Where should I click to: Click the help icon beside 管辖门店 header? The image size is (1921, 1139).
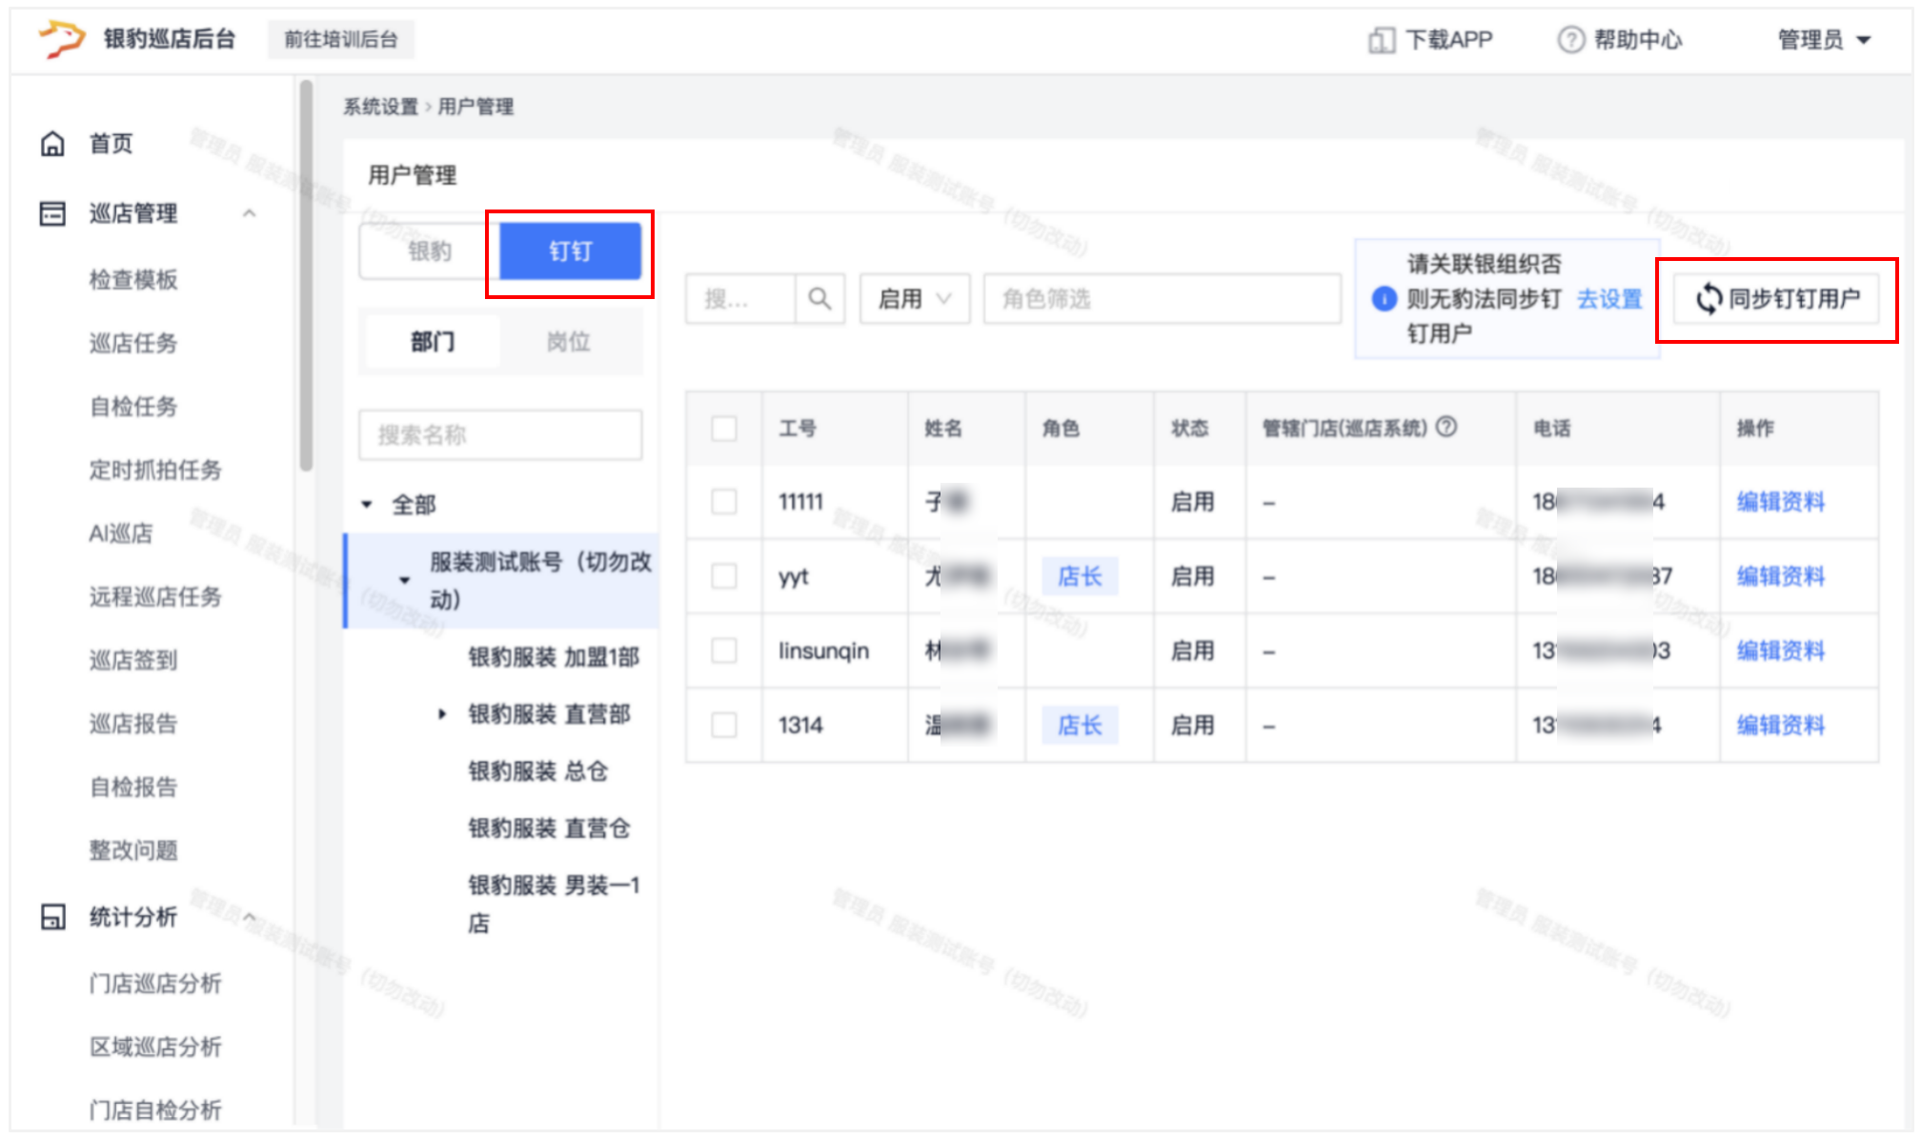(x=1446, y=428)
